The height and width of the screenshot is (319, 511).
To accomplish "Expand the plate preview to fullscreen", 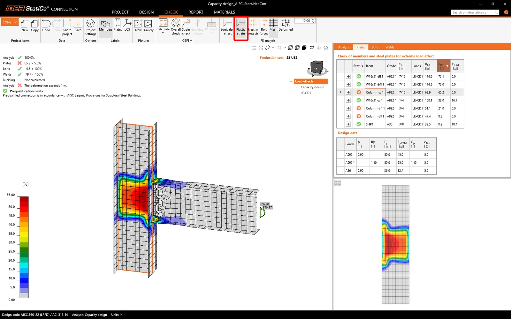I will tap(338, 183).
